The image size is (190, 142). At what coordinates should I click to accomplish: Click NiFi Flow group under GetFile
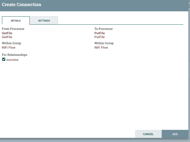point(9,48)
